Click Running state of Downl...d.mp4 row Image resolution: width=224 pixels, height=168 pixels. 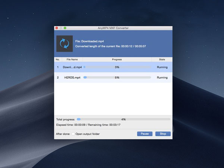coord(162,67)
